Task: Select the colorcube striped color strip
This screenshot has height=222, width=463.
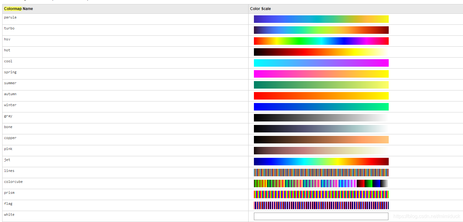Action: point(321,183)
